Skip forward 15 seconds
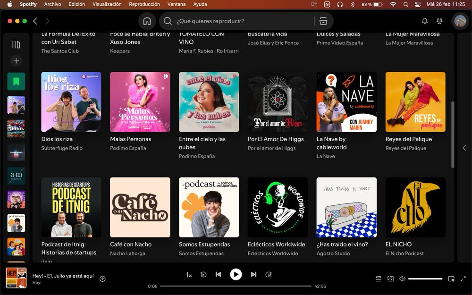472x295 pixels. (x=269, y=275)
